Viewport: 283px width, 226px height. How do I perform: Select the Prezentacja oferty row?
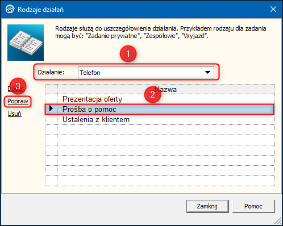(x=165, y=99)
